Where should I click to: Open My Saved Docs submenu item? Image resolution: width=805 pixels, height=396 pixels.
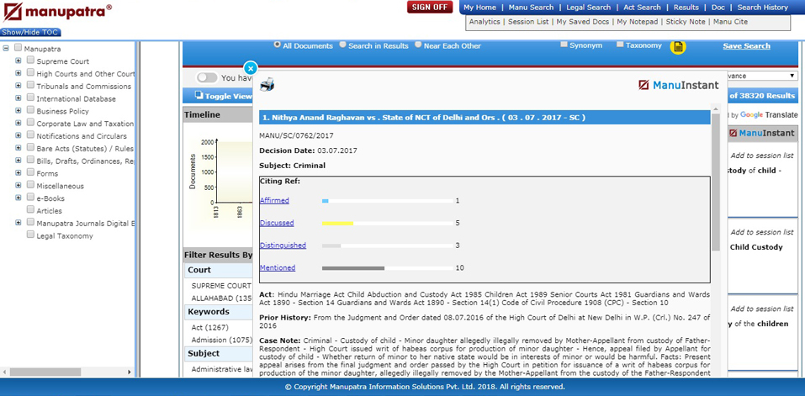click(582, 22)
